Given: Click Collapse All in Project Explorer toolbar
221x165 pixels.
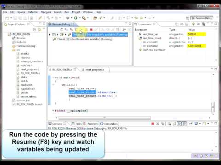Looking at the screenshot, I should pos(35,29).
